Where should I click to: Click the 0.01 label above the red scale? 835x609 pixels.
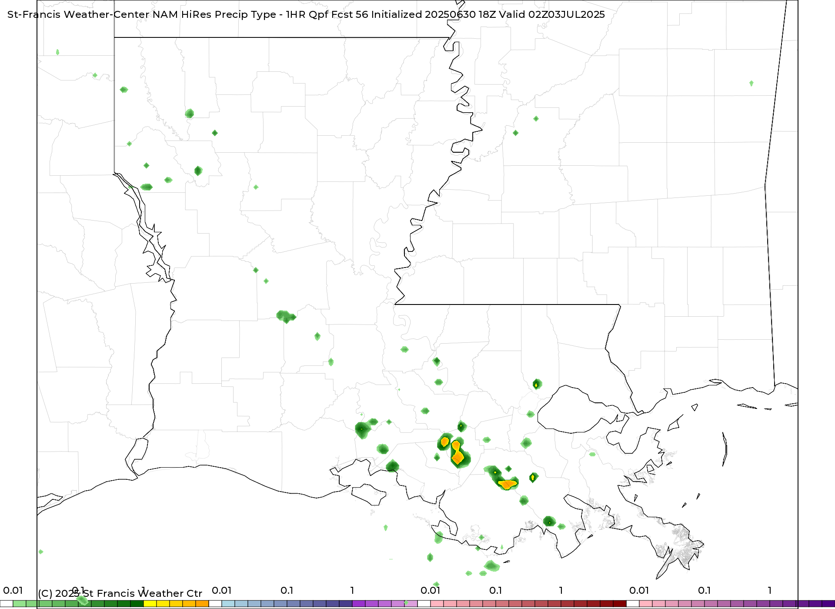tap(430, 590)
